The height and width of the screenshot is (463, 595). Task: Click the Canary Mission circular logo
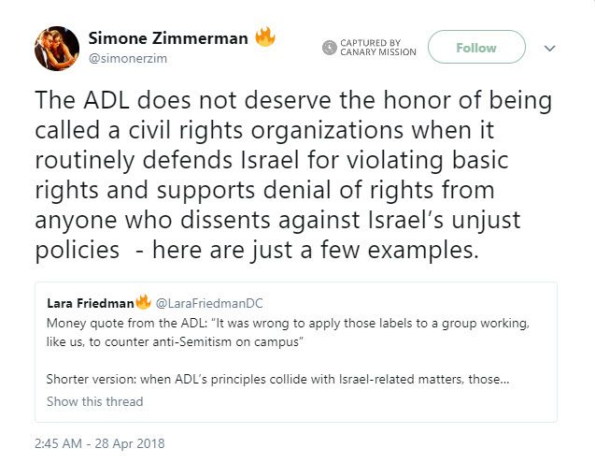click(329, 48)
